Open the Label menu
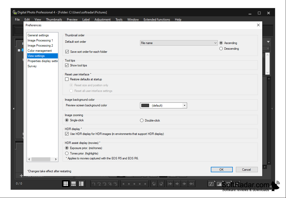286x198 pixels. click(x=86, y=20)
